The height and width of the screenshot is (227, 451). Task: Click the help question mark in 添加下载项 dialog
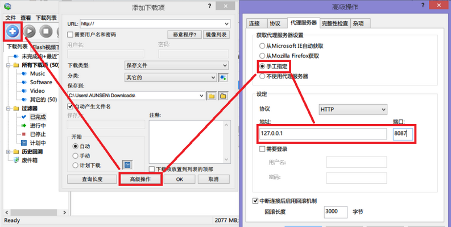pos(210,6)
